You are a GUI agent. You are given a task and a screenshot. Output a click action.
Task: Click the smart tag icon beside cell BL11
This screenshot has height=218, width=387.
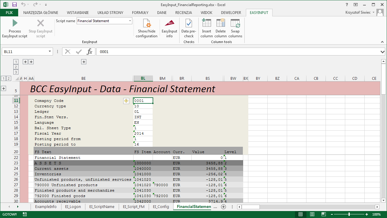[126, 101]
